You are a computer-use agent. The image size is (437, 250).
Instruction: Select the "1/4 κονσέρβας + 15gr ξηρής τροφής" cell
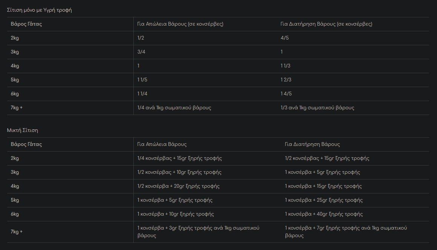179,158
